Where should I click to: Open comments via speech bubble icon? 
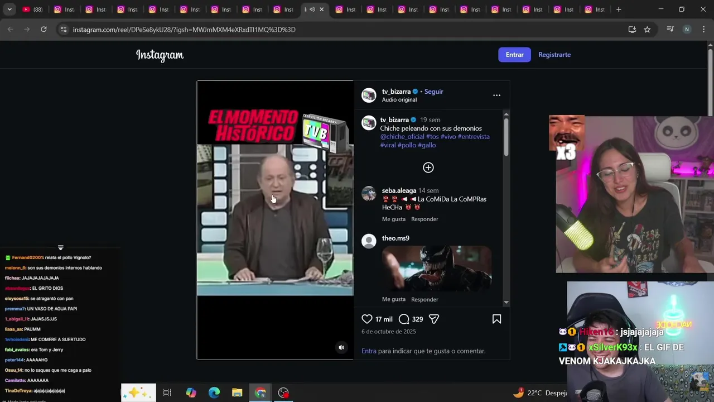pos(404,319)
